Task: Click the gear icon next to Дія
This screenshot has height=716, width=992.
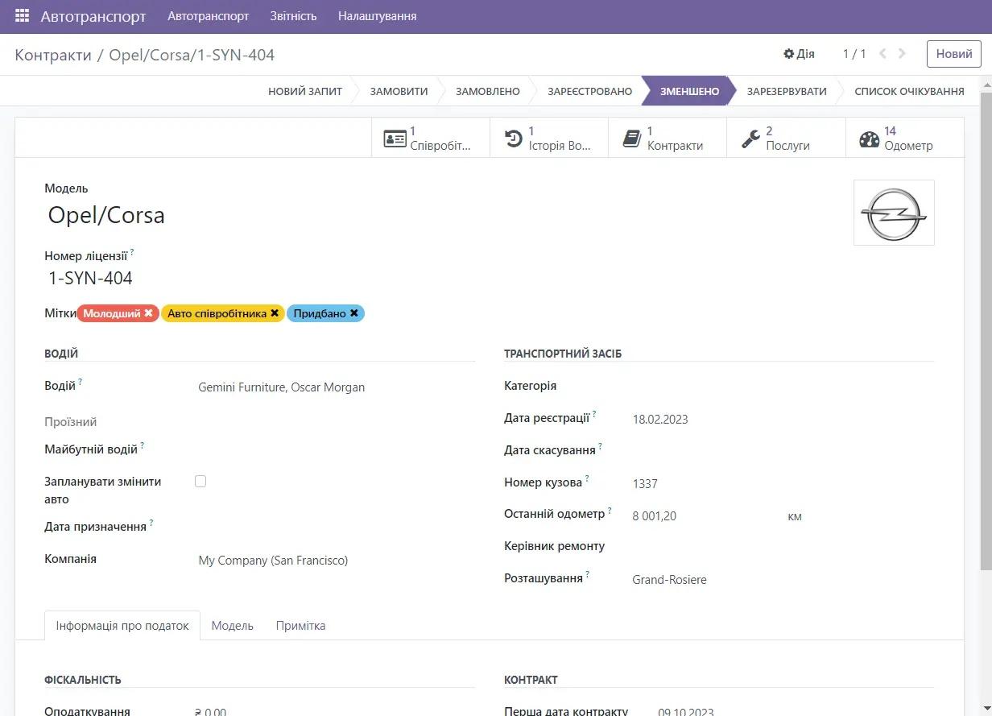Action: tap(788, 54)
